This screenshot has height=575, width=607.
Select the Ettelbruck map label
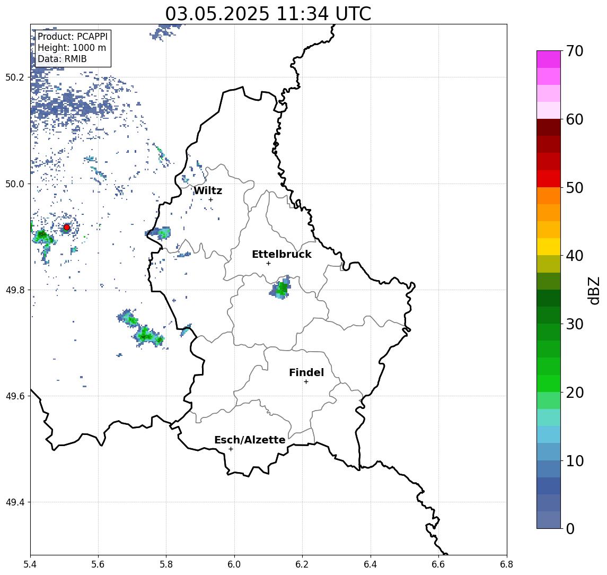[281, 254]
